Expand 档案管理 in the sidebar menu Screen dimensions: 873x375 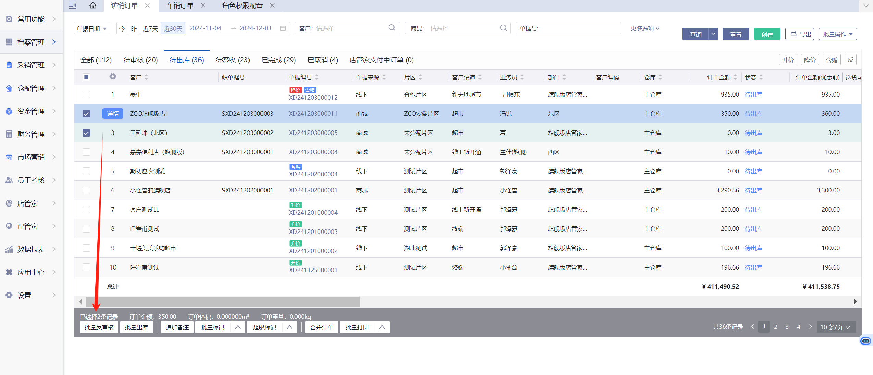click(31, 42)
